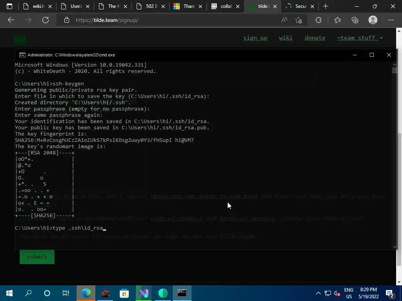Open the browser tab actions menu icon
This screenshot has height=301, width=402.
click(x=9, y=6)
